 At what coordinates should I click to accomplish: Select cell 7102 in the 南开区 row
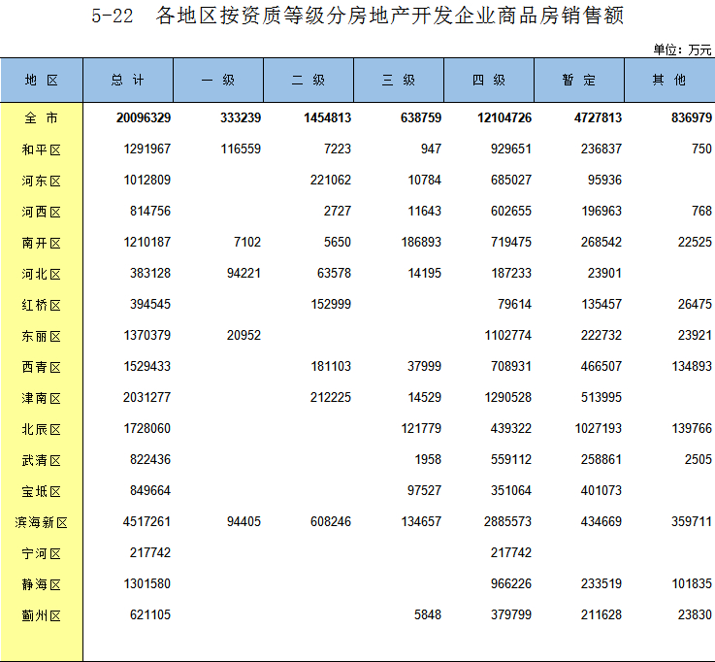247,242
